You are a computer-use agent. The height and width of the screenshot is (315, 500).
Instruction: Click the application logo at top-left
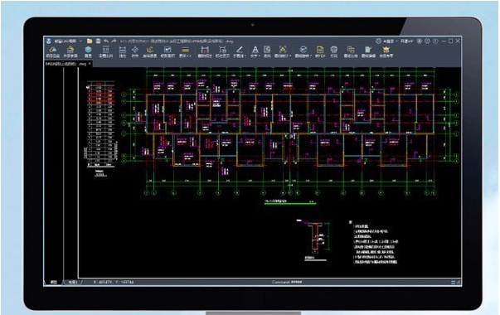(x=48, y=41)
